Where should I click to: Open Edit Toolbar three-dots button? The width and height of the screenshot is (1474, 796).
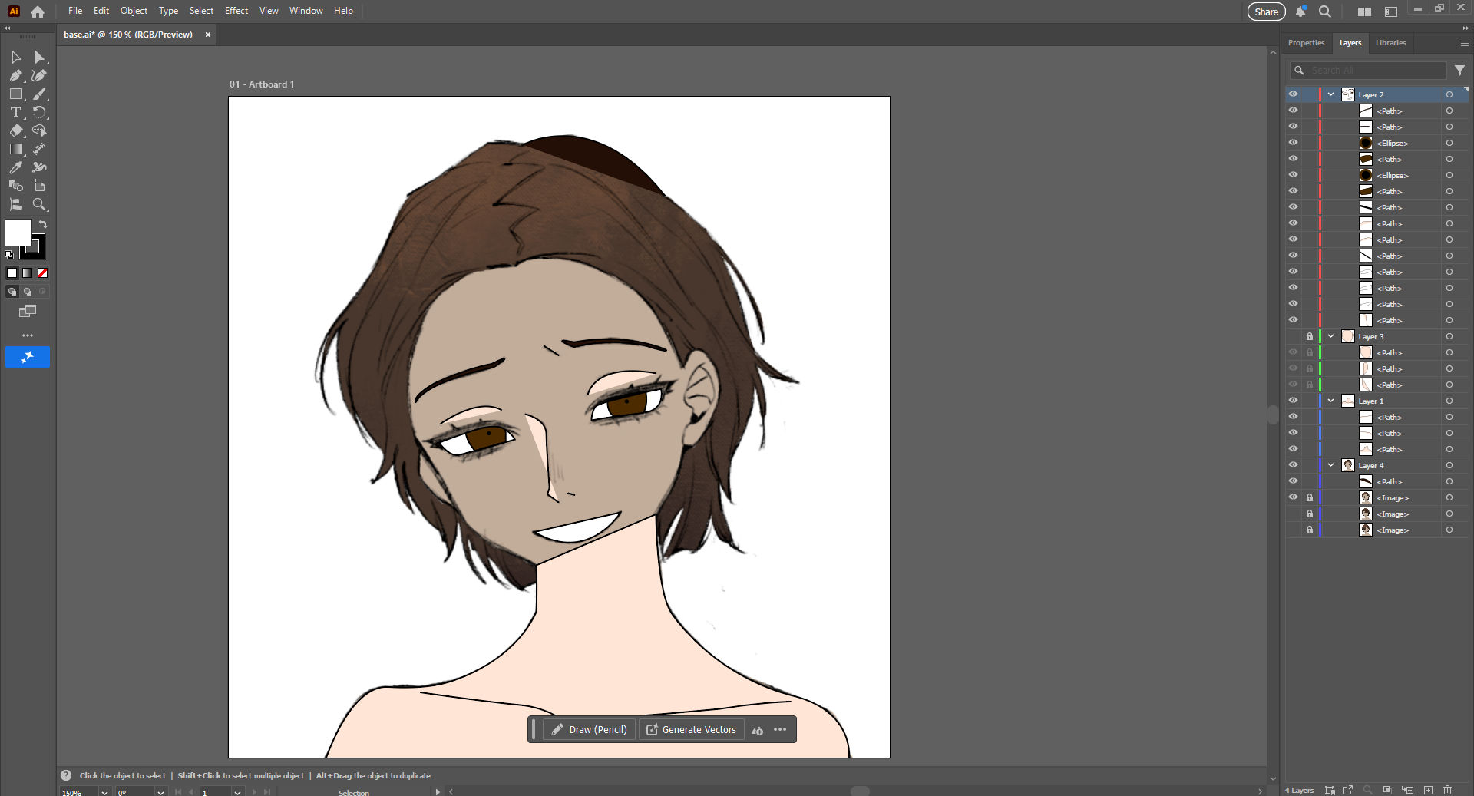click(28, 335)
